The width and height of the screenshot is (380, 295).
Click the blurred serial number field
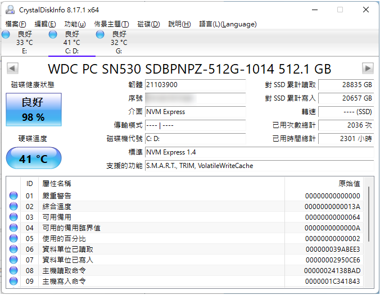point(195,98)
